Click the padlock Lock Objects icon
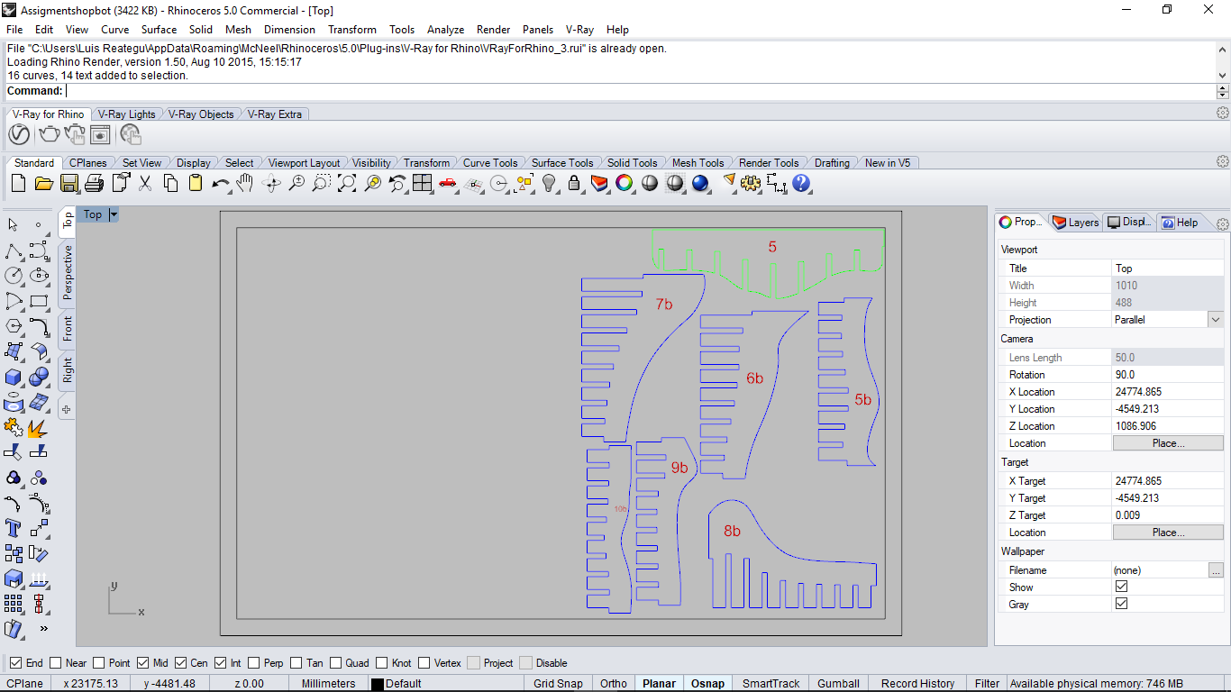 coord(574,184)
